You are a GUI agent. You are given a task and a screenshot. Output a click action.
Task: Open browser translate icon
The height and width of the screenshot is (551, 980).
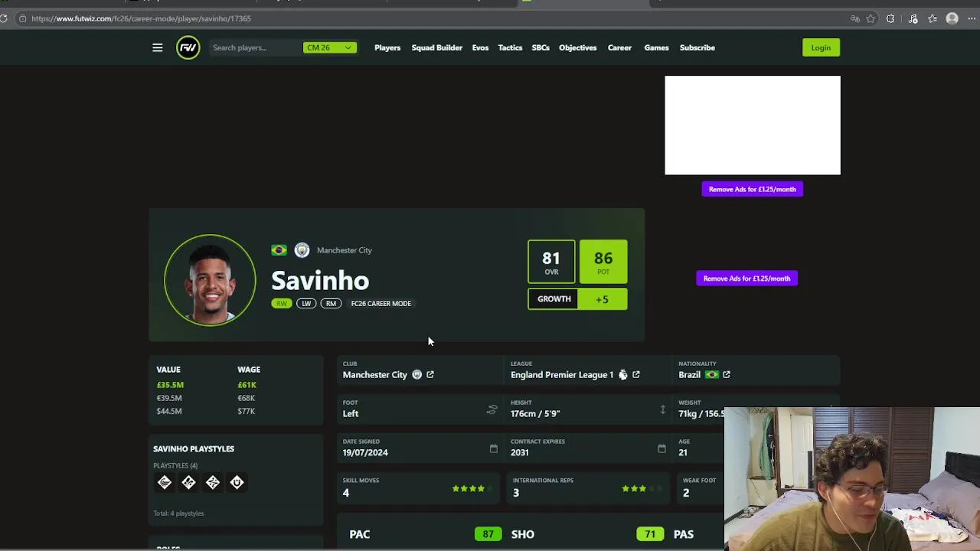(854, 18)
